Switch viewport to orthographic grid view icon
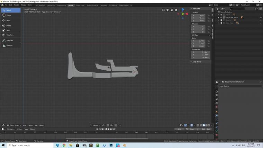This screenshot has height=148, width=263. point(163,10)
